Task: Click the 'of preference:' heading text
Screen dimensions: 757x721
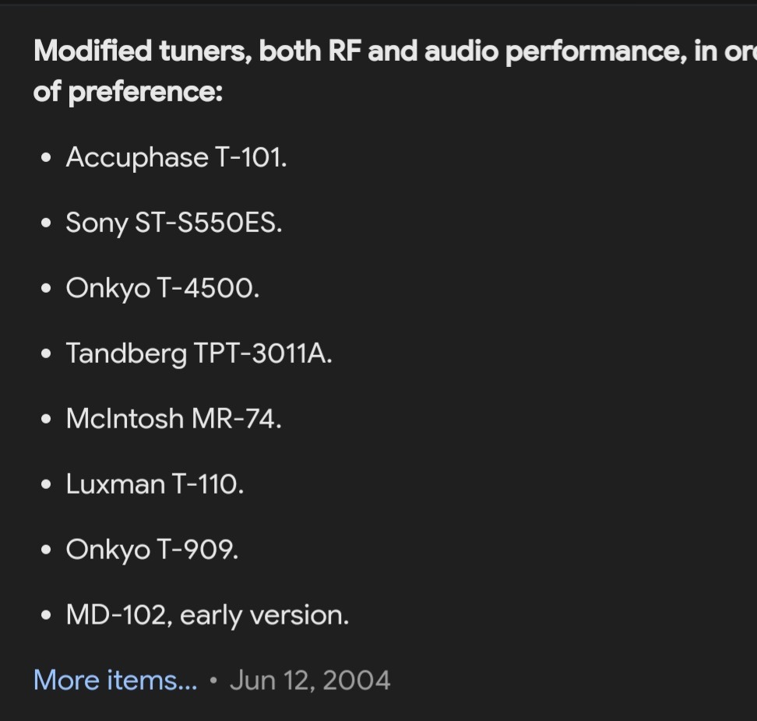Action: tap(128, 92)
